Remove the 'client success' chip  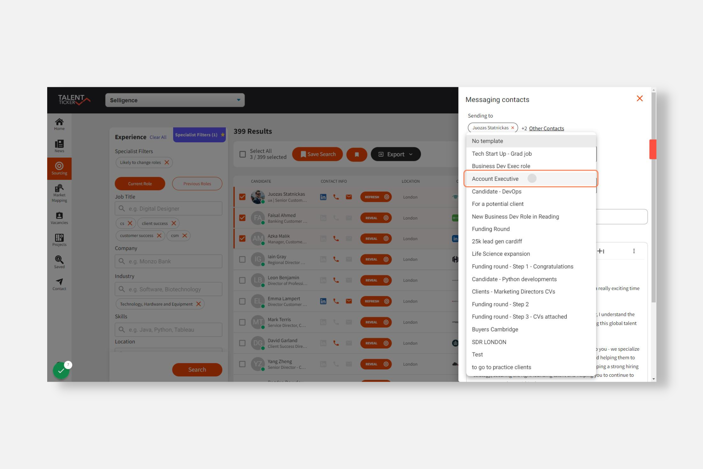click(174, 223)
